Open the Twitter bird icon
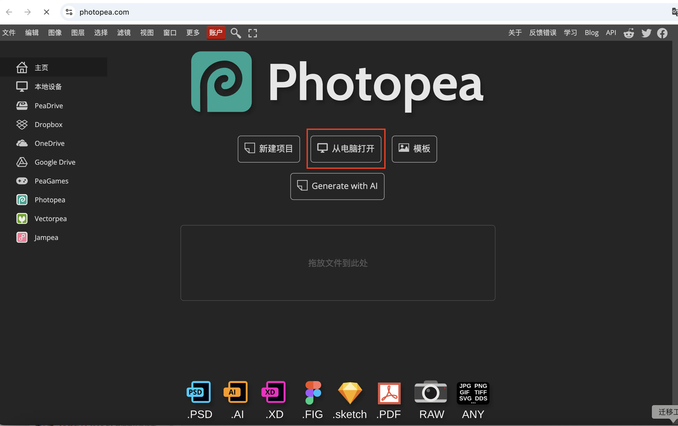678x426 pixels. 646,33
